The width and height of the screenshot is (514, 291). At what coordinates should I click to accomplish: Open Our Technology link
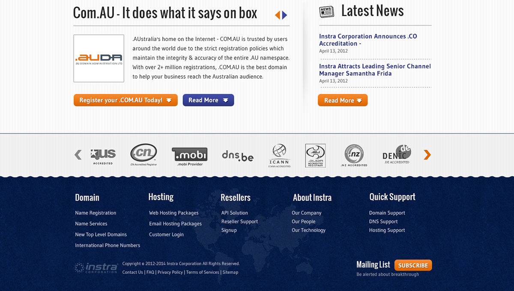(x=309, y=230)
